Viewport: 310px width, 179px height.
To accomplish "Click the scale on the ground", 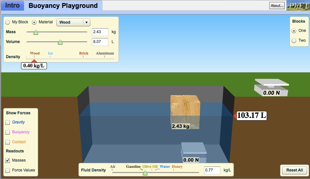I will tap(271, 87).
